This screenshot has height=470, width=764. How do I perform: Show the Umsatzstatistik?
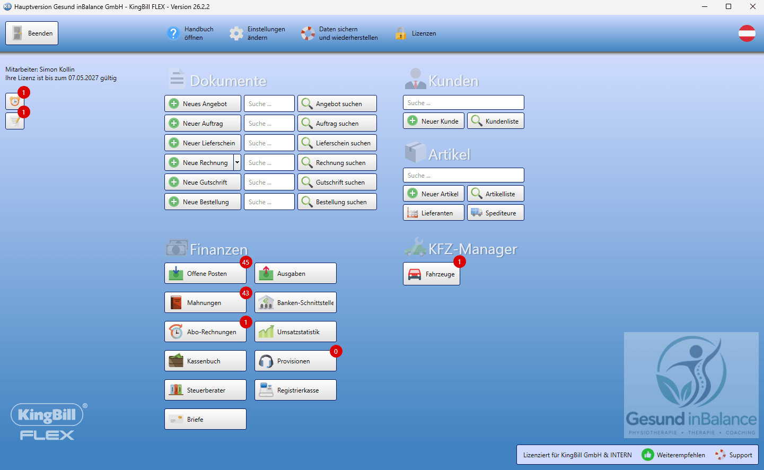(x=295, y=332)
